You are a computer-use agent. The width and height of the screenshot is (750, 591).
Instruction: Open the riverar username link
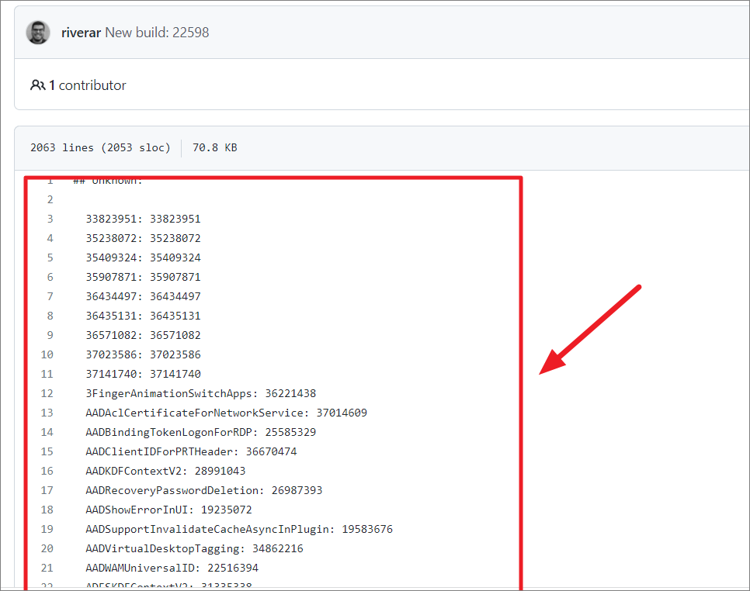pyautogui.click(x=81, y=33)
